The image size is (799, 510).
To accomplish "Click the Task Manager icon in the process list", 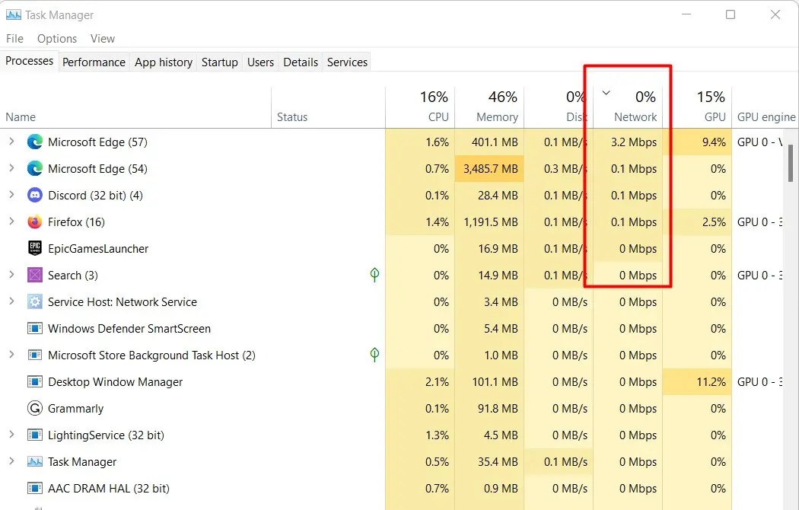I will tap(35, 461).
